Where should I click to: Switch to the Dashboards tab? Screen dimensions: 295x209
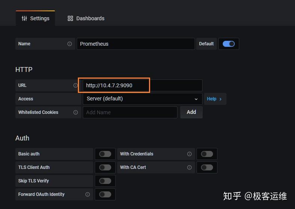(x=86, y=18)
